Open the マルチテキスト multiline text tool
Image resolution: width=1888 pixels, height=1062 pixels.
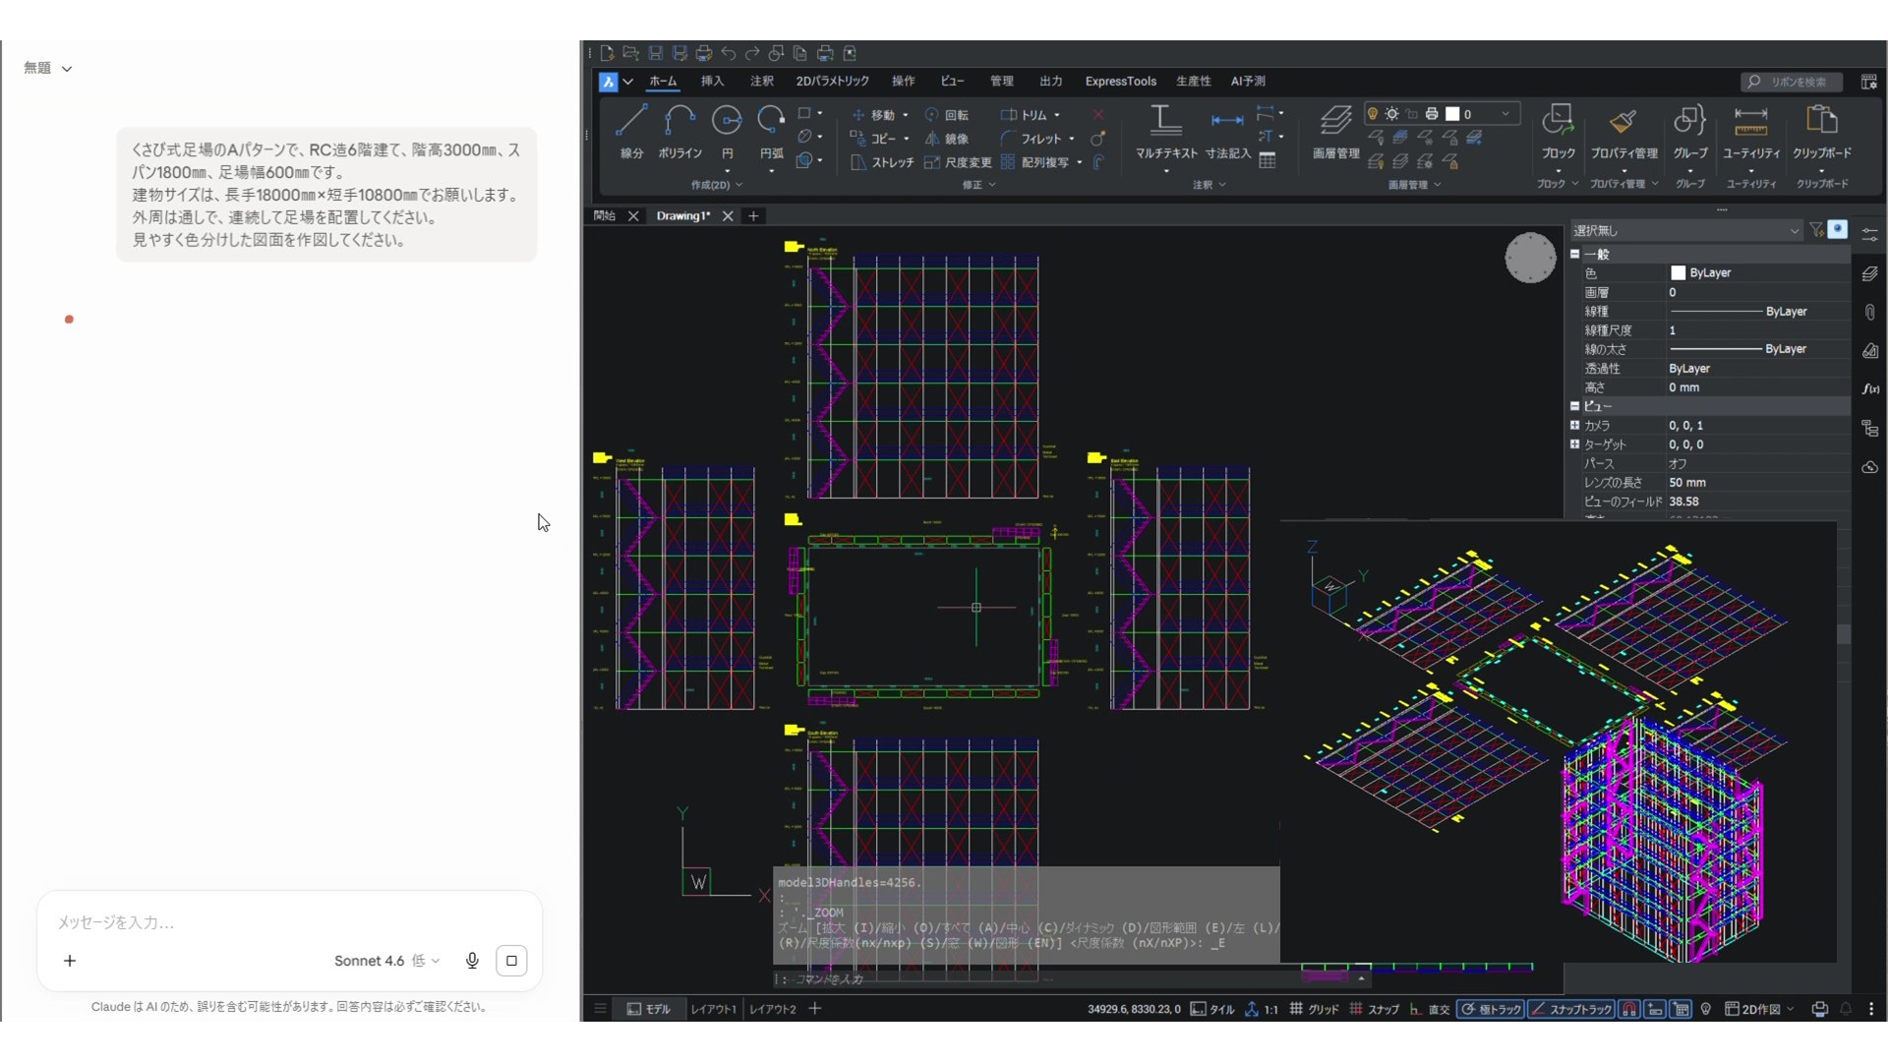click(x=1166, y=131)
